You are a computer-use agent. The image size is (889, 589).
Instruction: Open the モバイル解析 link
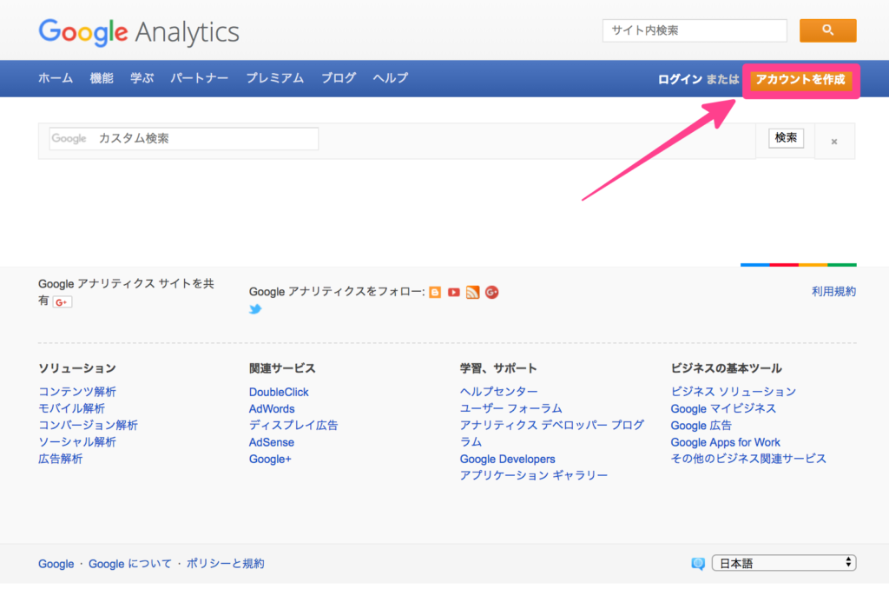(71, 408)
